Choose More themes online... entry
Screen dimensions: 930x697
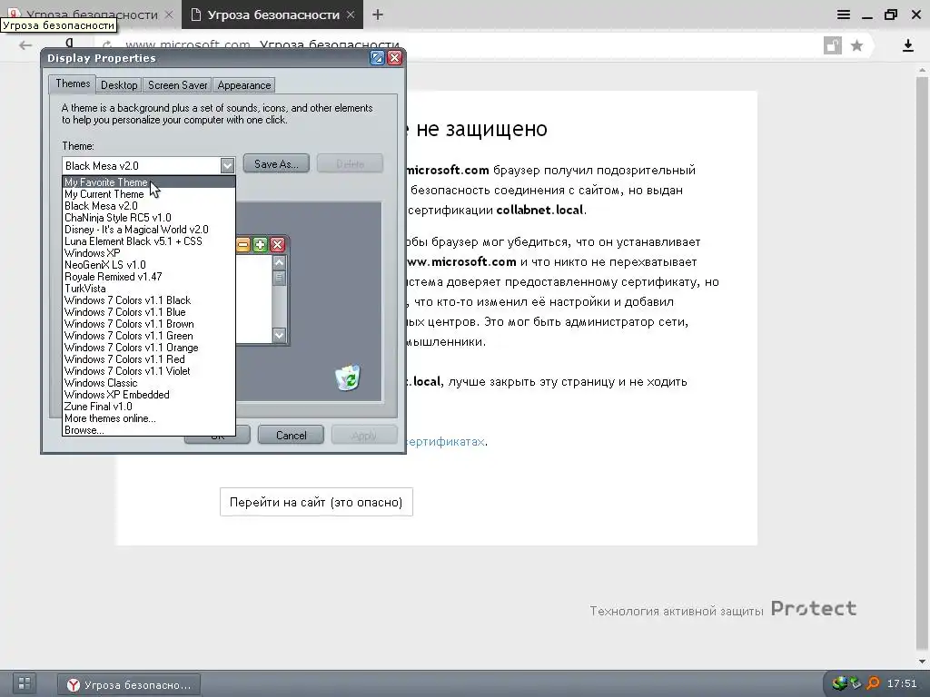(x=149, y=418)
